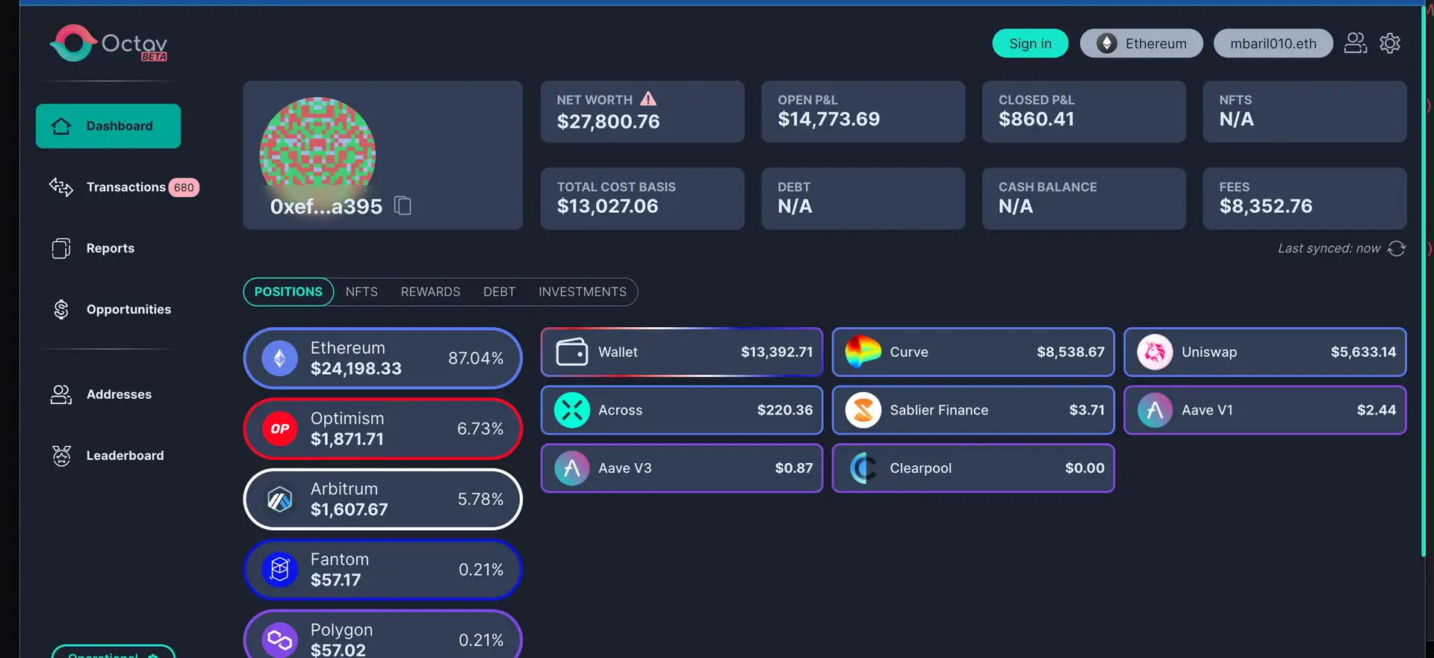Viewport: 1434px width, 658px height.
Task: Copy the 0xef...a395 address
Action: (403, 205)
